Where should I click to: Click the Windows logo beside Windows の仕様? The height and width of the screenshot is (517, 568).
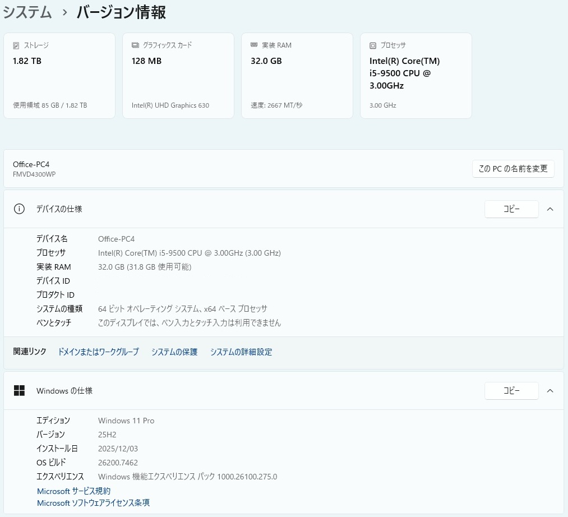[19, 391]
